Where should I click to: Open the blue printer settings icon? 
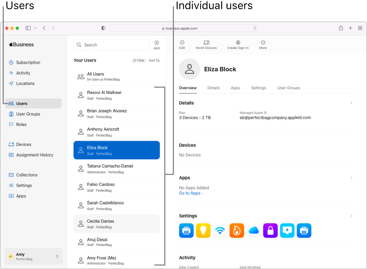tap(186, 231)
